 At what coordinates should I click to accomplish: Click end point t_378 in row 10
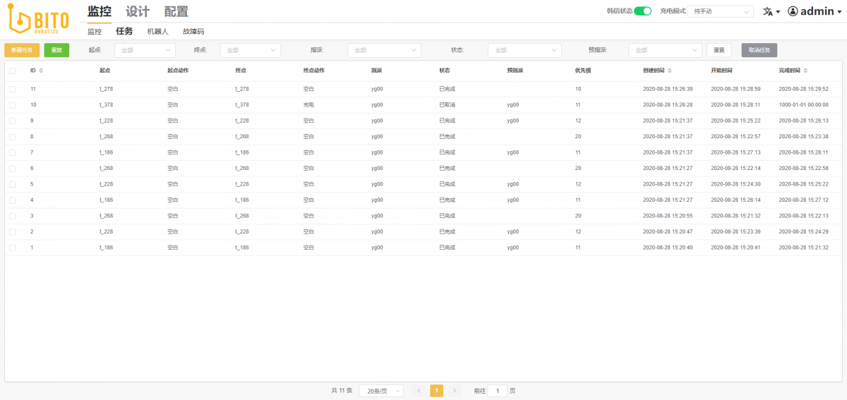242,104
